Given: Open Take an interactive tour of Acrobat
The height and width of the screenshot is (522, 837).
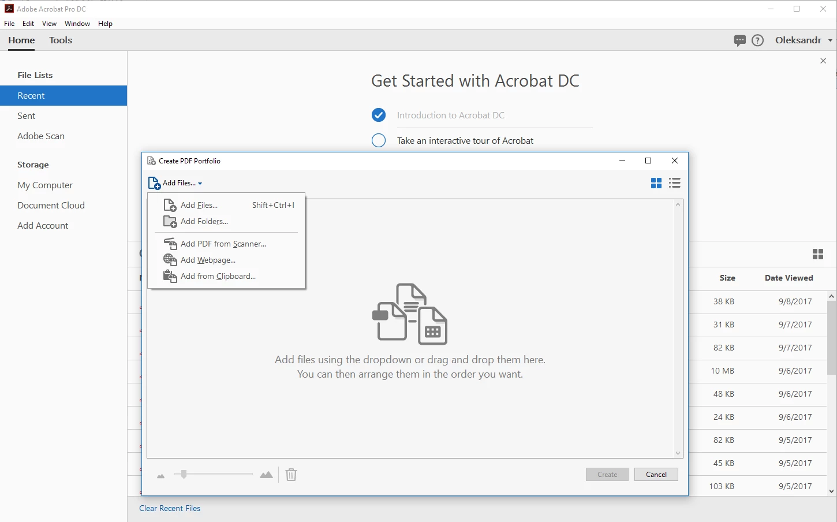Looking at the screenshot, I should click(465, 141).
